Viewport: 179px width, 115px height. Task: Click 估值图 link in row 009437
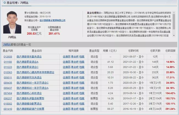67,88
